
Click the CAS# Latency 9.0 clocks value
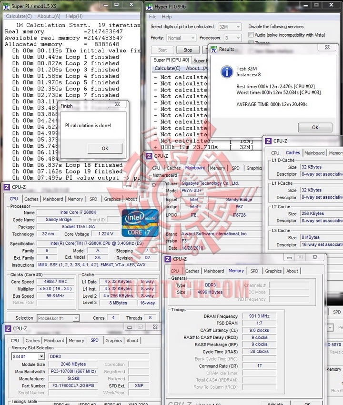click(259, 330)
